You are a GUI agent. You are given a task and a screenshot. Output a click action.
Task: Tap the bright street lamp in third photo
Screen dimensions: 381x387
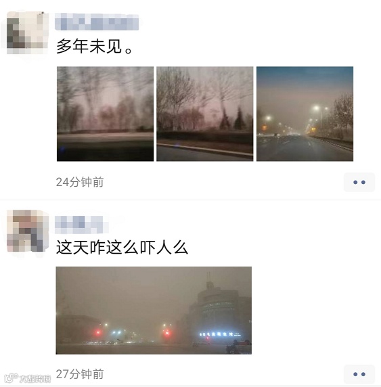click(316, 108)
